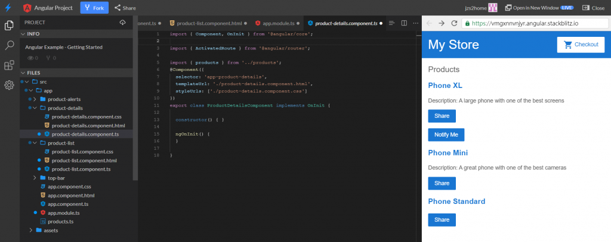
Task: Open the search icon in sidebar
Action: [x=10, y=46]
